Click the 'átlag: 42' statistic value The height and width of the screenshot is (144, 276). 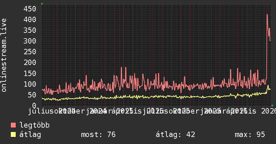175,135
